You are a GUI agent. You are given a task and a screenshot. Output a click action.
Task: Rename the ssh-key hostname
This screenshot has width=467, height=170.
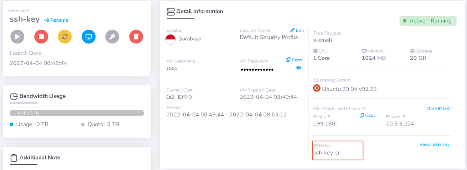[56, 20]
